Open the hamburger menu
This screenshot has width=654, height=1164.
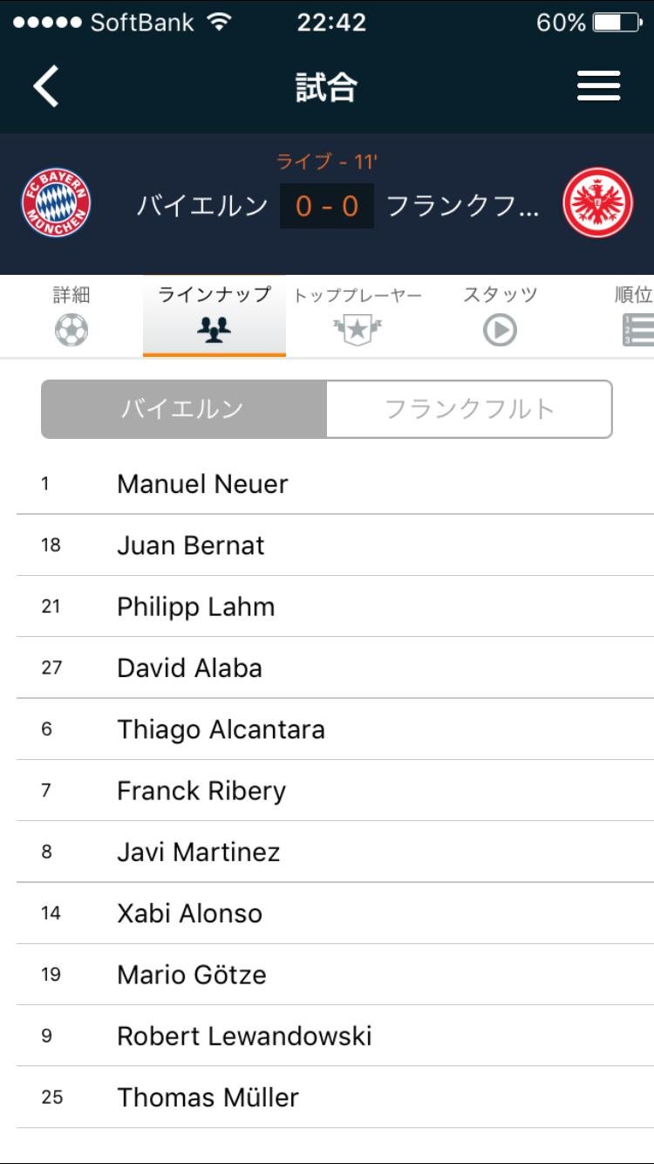point(598,86)
